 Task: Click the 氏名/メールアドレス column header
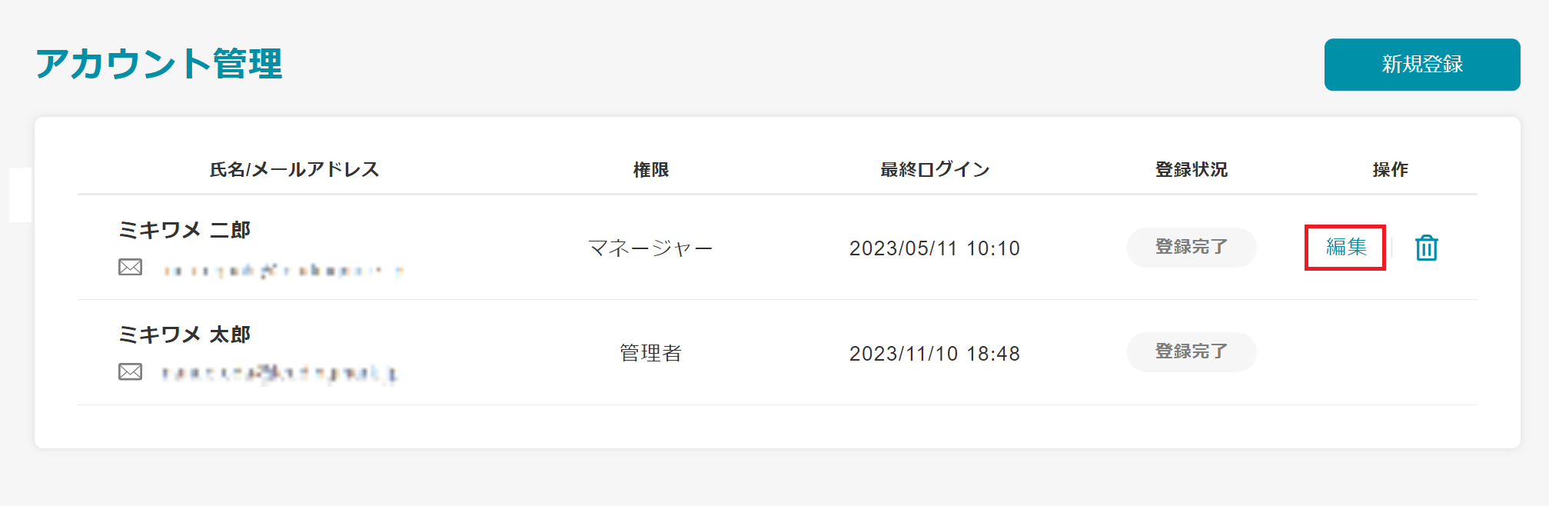click(294, 169)
